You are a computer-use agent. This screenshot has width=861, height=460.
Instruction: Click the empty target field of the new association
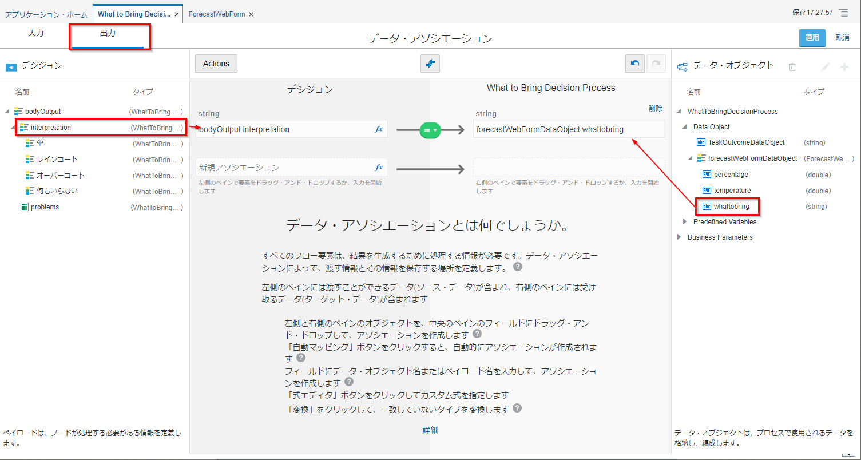click(569, 168)
